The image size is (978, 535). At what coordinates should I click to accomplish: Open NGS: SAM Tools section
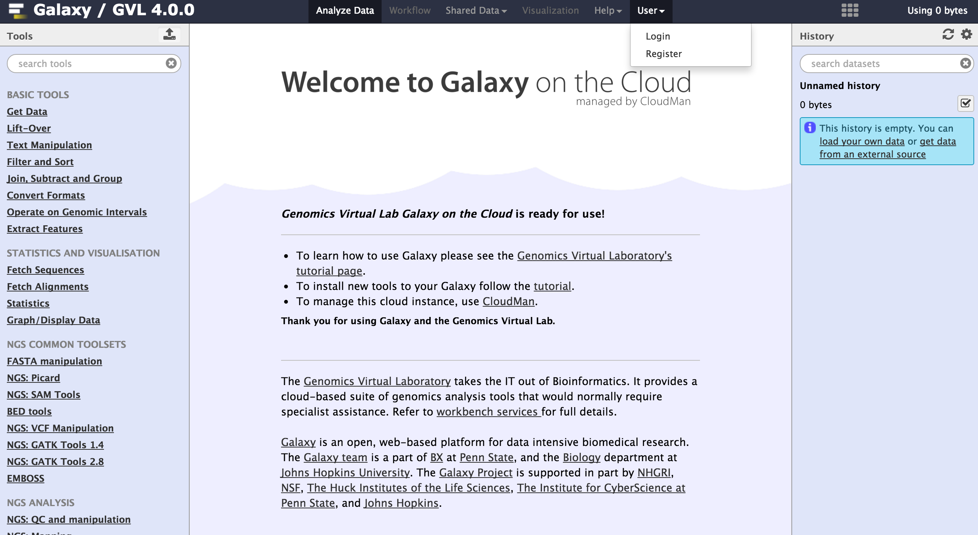click(44, 395)
